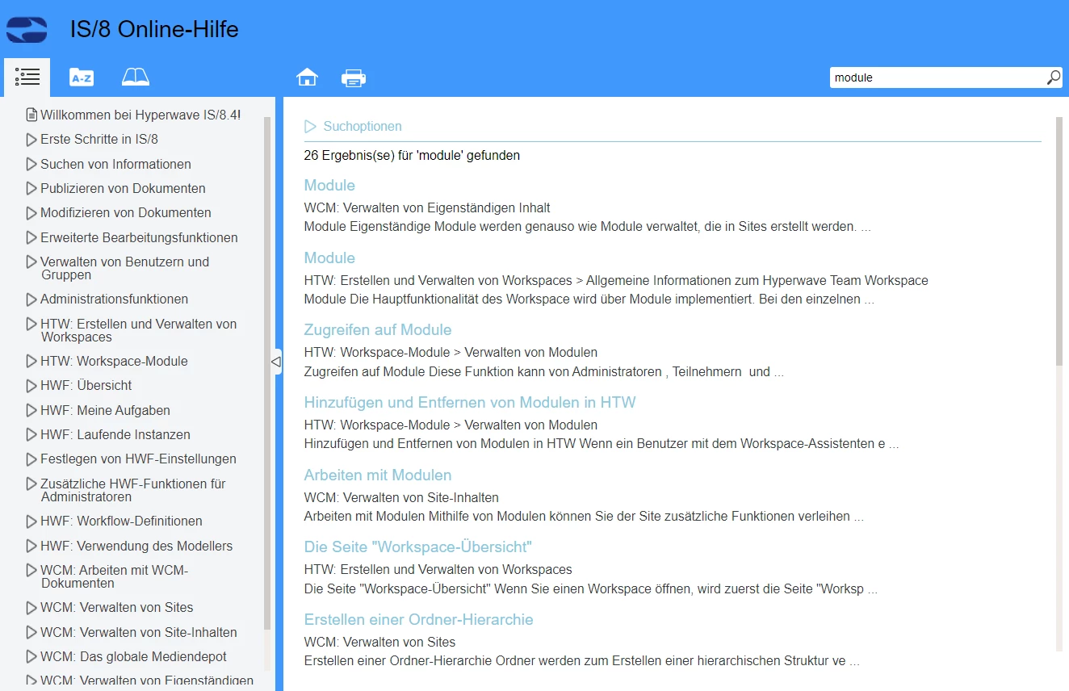
Task: Click the search magnifier icon
Action: (1054, 77)
